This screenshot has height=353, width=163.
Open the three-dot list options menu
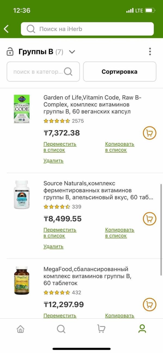(x=150, y=51)
